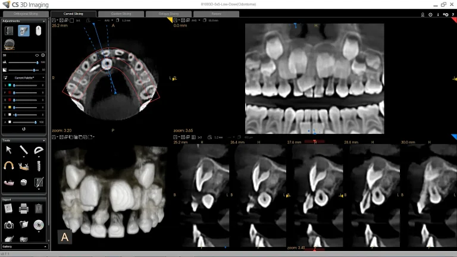457x257 pixels.
Task: Expand the Gallery panel
Action: click(45, 246)
